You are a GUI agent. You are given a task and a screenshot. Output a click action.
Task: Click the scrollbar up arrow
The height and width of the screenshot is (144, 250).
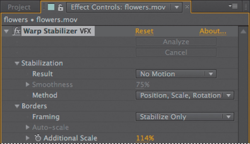243,31
